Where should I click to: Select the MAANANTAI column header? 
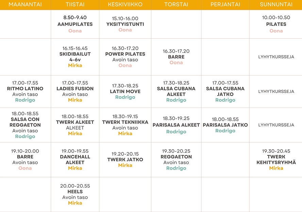[25, 4]
